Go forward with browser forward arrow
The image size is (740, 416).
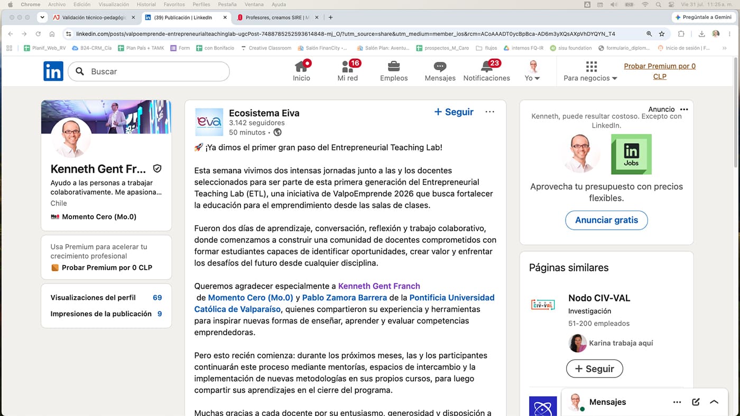[24, 34]
